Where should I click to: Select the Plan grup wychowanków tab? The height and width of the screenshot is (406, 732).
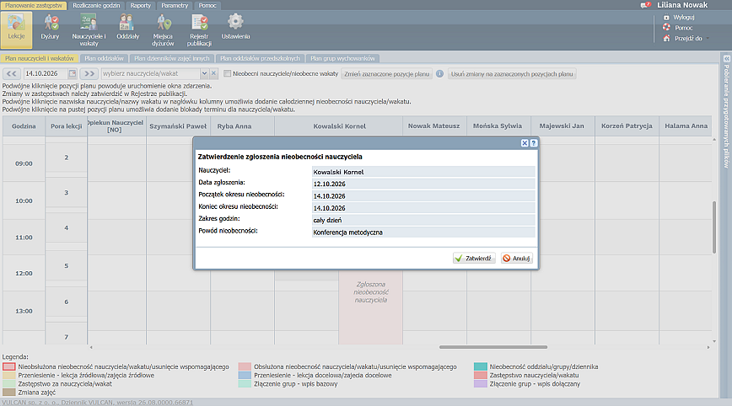[x=342, y=58]
